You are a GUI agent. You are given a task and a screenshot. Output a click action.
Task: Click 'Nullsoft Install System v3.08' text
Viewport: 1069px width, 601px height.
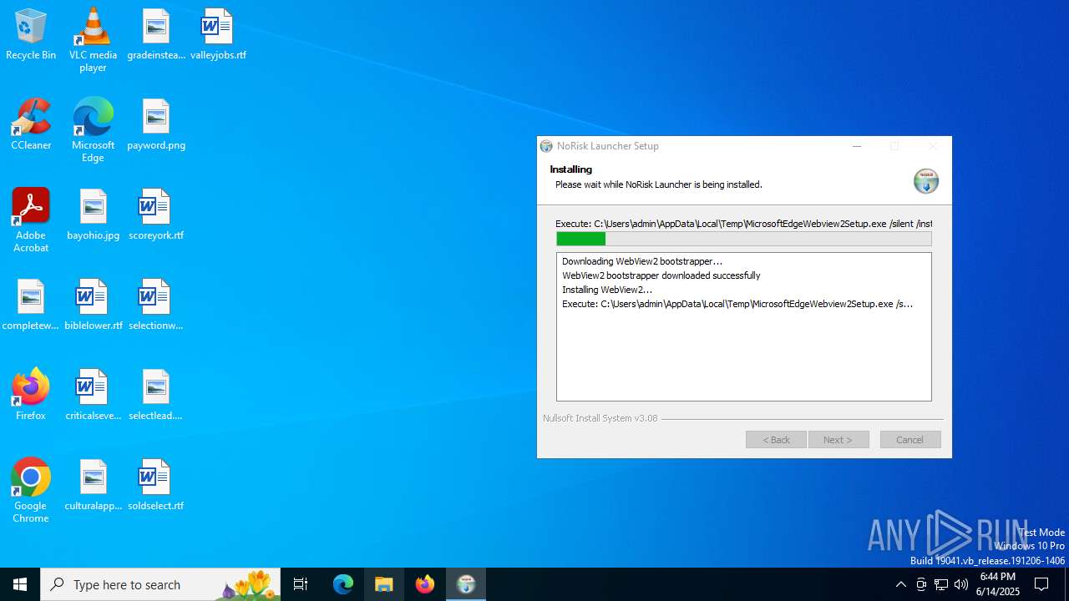[600, 418]
